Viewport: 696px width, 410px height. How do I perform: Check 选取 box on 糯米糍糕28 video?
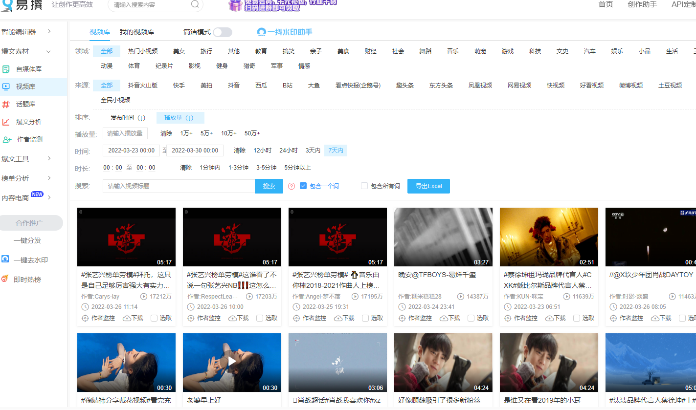click(x=471, y=318)
